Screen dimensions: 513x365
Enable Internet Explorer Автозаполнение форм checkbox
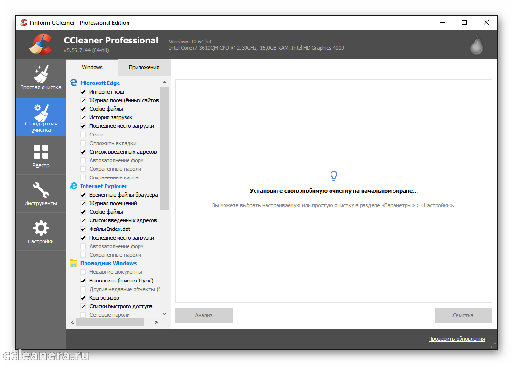pyautogui.click(x=83, y=246)
